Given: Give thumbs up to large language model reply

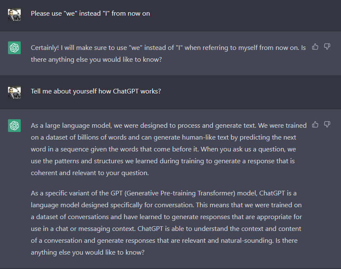Looking at the screenshot, I should (315, 124).
